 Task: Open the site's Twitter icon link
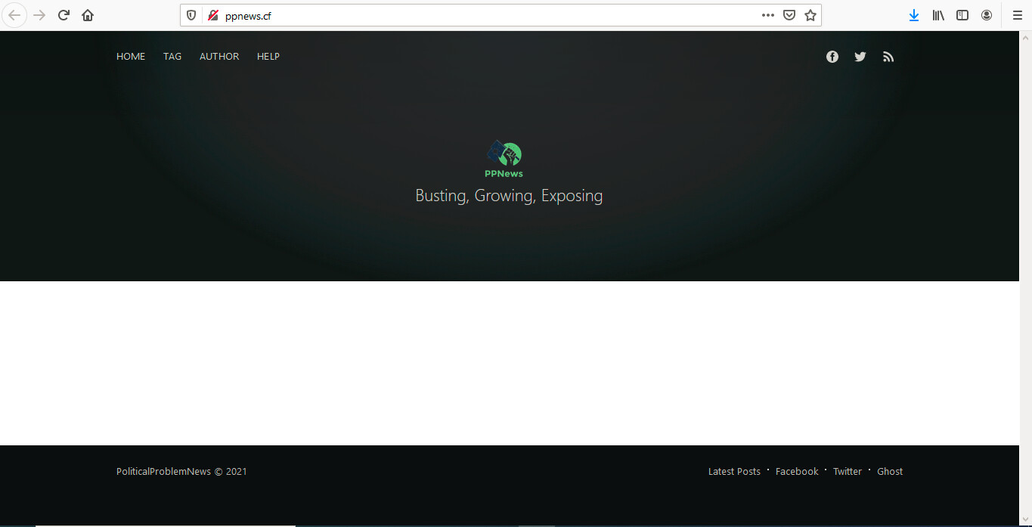pos(860,57)
